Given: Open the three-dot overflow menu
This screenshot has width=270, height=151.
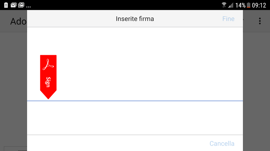Looking at the screenshot, I should (260, 21).
